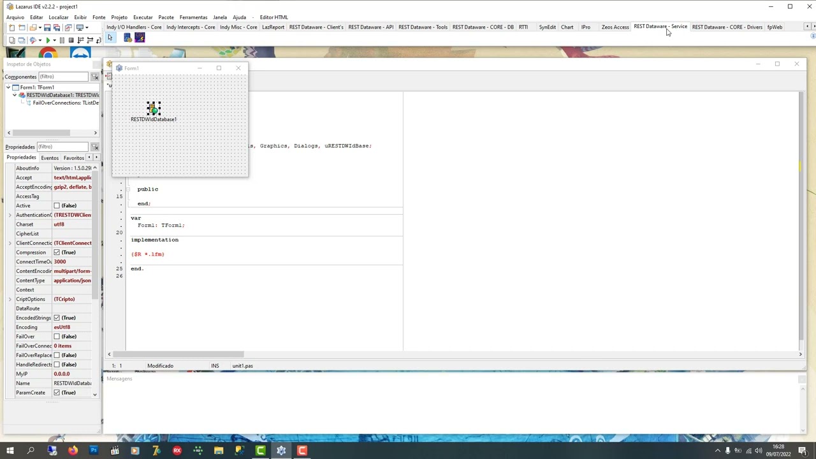The image size is (816, 459).
Task: Click the Componentes filter input field
Action: pos(62,76)
